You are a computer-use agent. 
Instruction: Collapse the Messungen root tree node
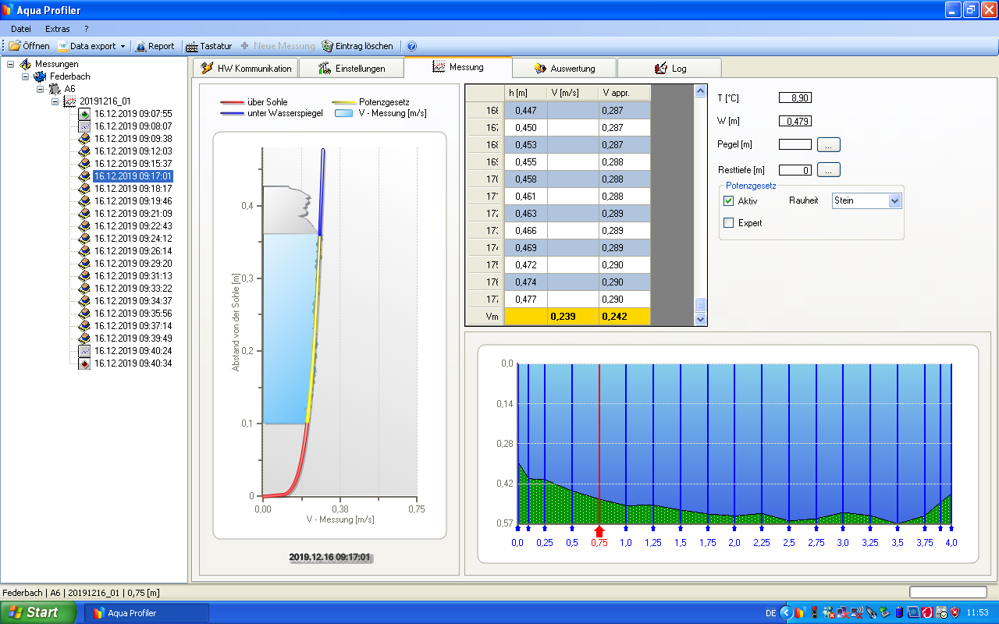tap(11, 64)
